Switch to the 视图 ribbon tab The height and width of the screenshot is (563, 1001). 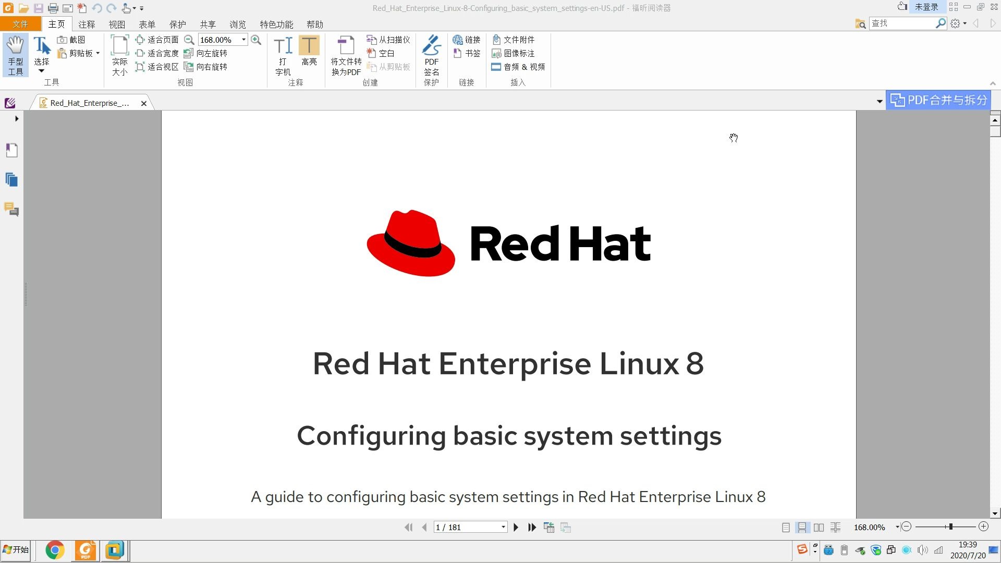tap(117, 25)
